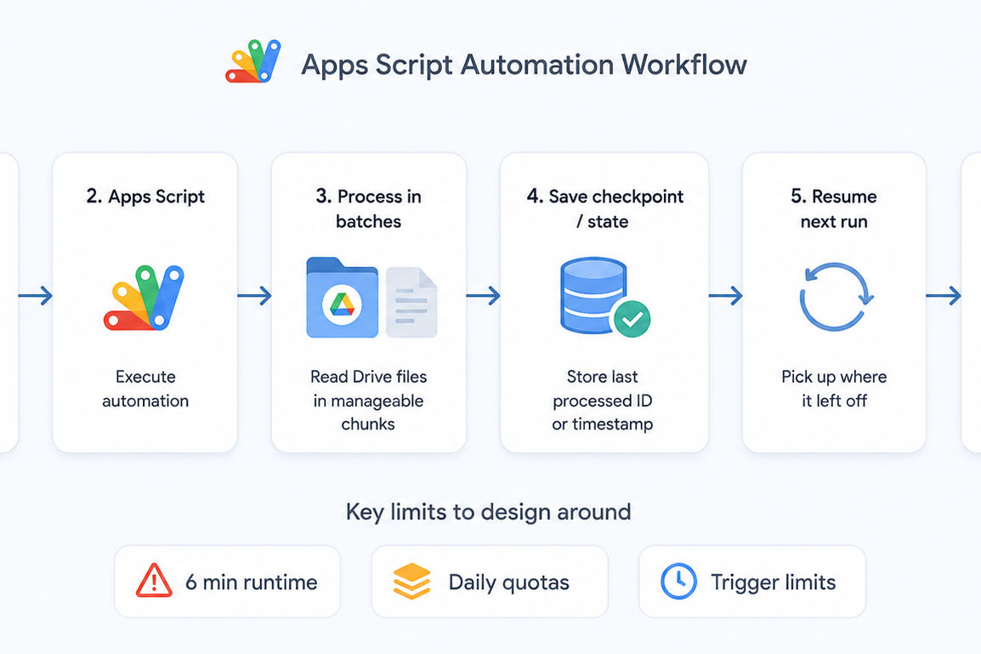981x654 pixels.
Task: Click the blue clock icon
Action: click(679, 582)
